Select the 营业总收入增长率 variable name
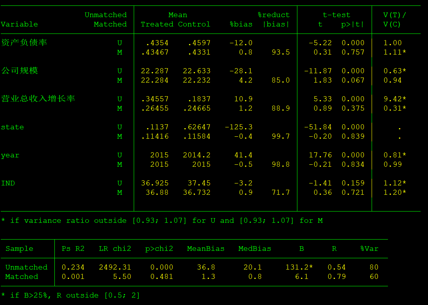The width and height of the screenshot is (428, 305). pos(38,99)
